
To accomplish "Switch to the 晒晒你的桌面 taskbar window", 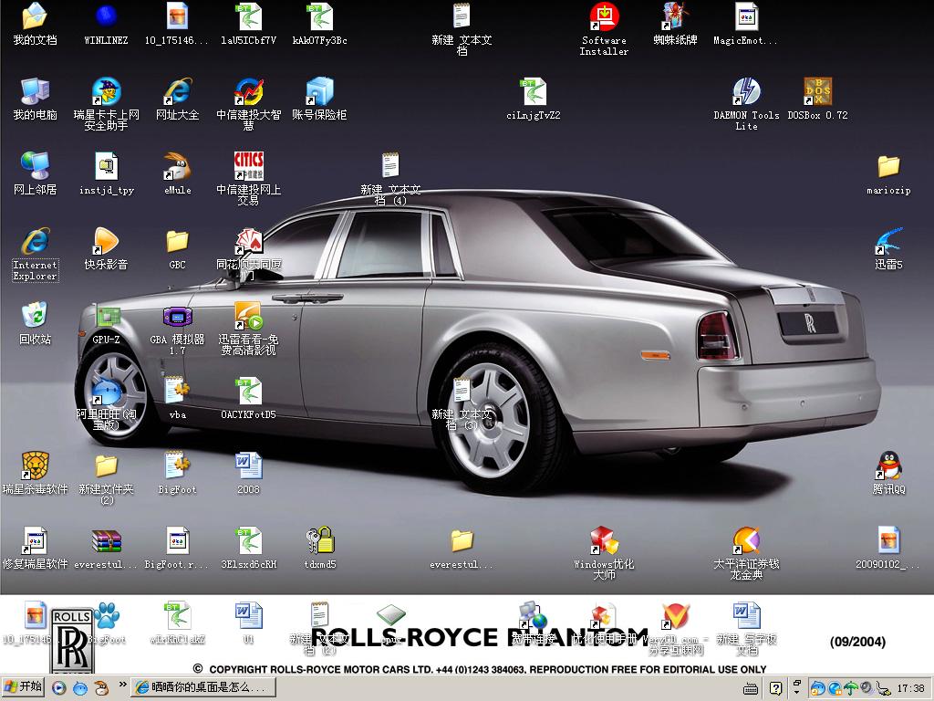I will (x=201, y=687).
